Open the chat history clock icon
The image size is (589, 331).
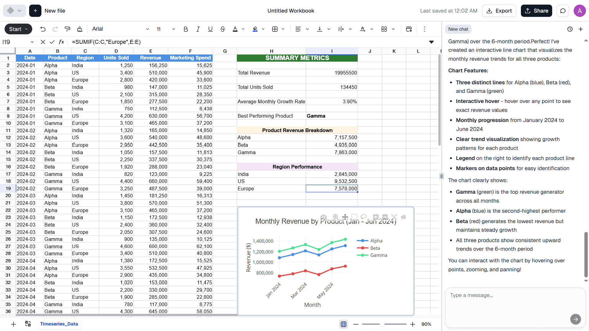tap(570, 29)
